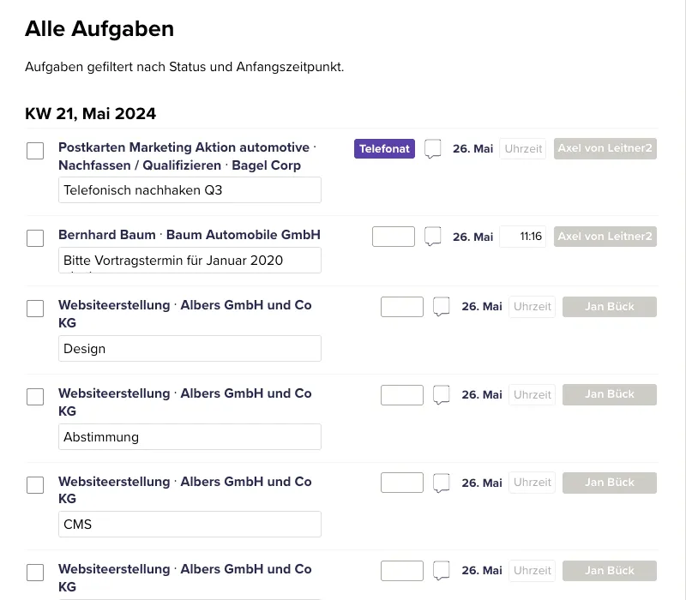The height and width of the screenshot is (600, 686).
Task: Click the Jan Bück assignee in the Design row
Action: (x=610, y=307)
